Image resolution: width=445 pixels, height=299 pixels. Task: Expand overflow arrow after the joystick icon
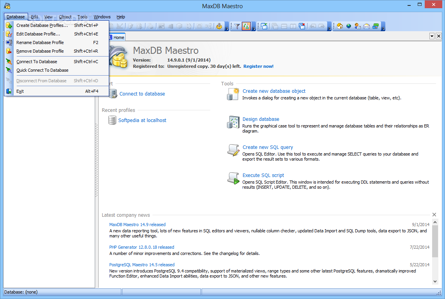tap(227, 27)
